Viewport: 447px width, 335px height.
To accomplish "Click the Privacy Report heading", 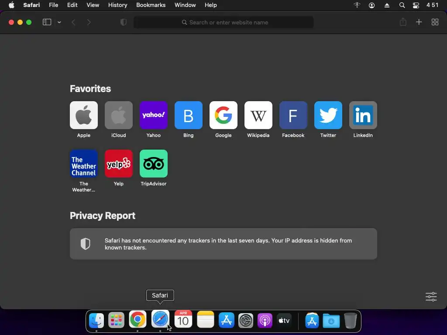I will pos(103,215).
